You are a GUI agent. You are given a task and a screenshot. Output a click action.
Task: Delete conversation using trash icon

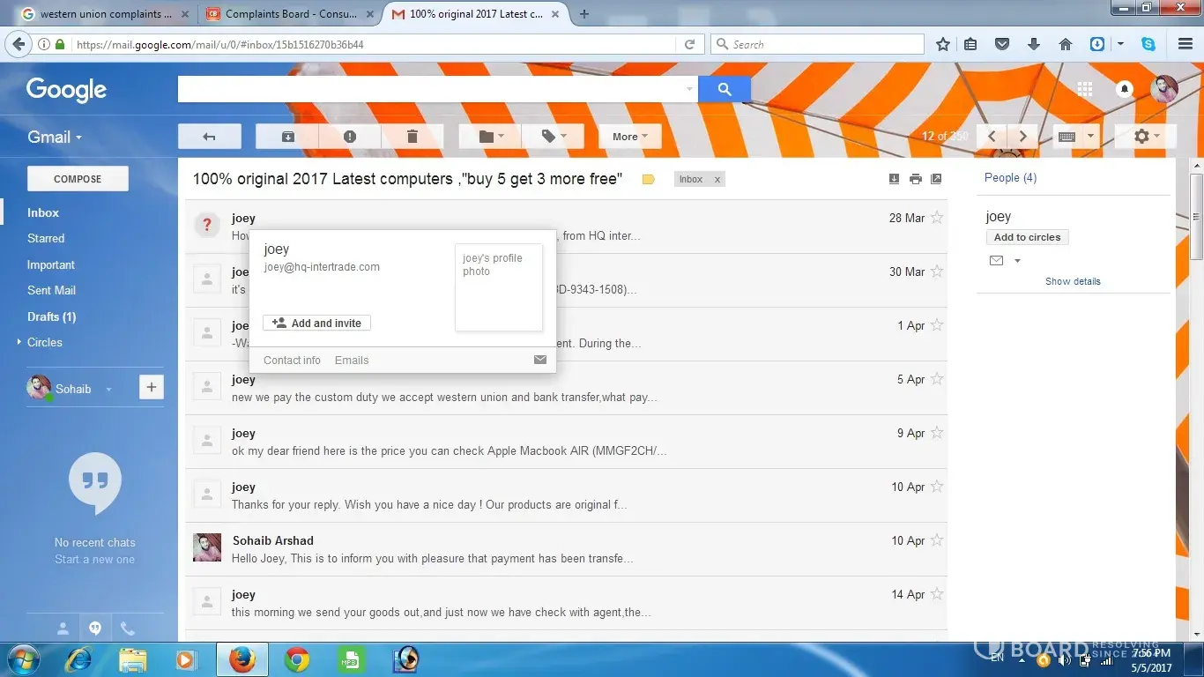coord(412,137)
